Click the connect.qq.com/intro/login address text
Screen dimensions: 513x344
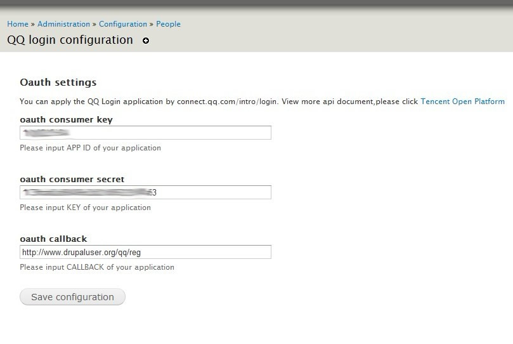(x=228, y=102)
